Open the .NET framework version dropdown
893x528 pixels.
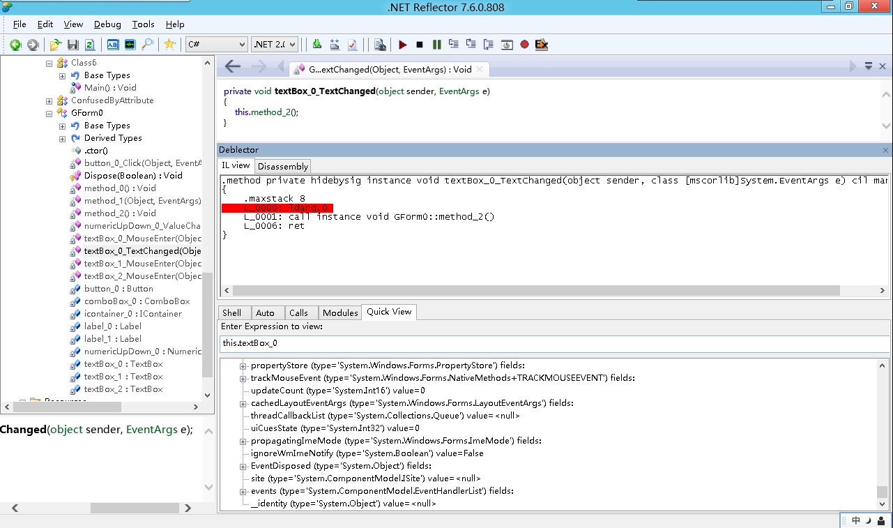pyautogui.click(x=275, y=44)
